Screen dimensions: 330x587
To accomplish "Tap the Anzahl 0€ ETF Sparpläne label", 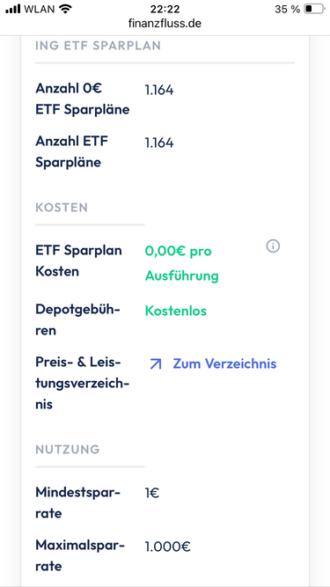I will pos(83,99).
